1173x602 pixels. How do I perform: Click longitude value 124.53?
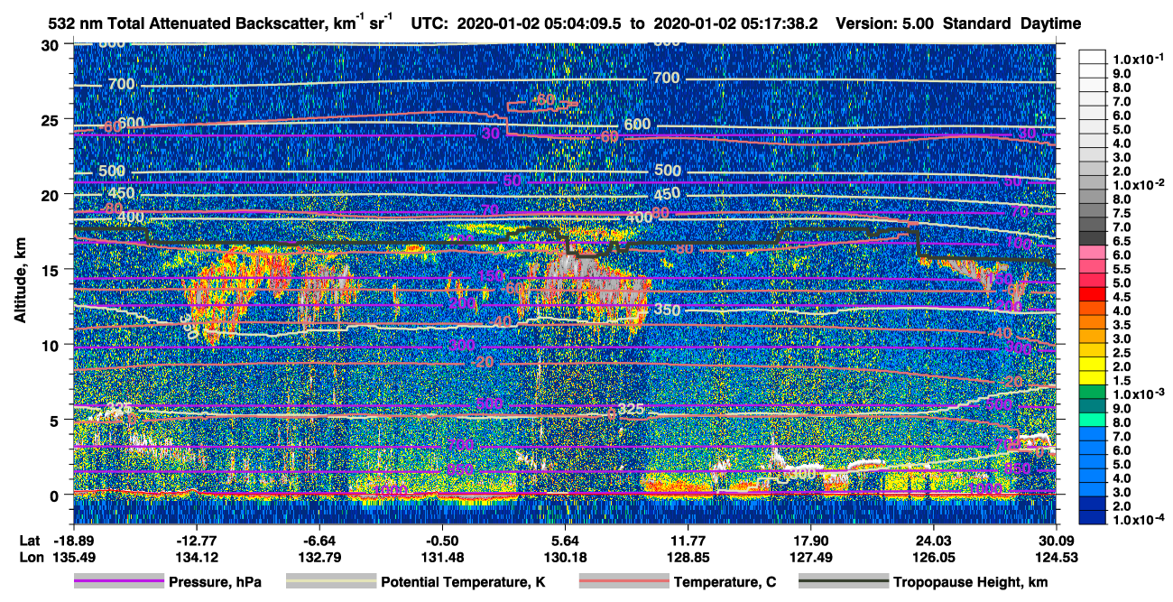(1055, 557)
